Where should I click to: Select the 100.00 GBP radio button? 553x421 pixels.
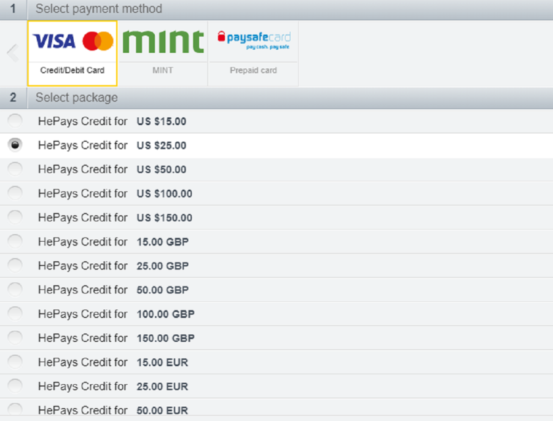(x=15, y=314)
